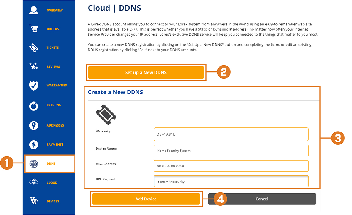Open the Orders shopping cart icon

click(x=34, y=29)
